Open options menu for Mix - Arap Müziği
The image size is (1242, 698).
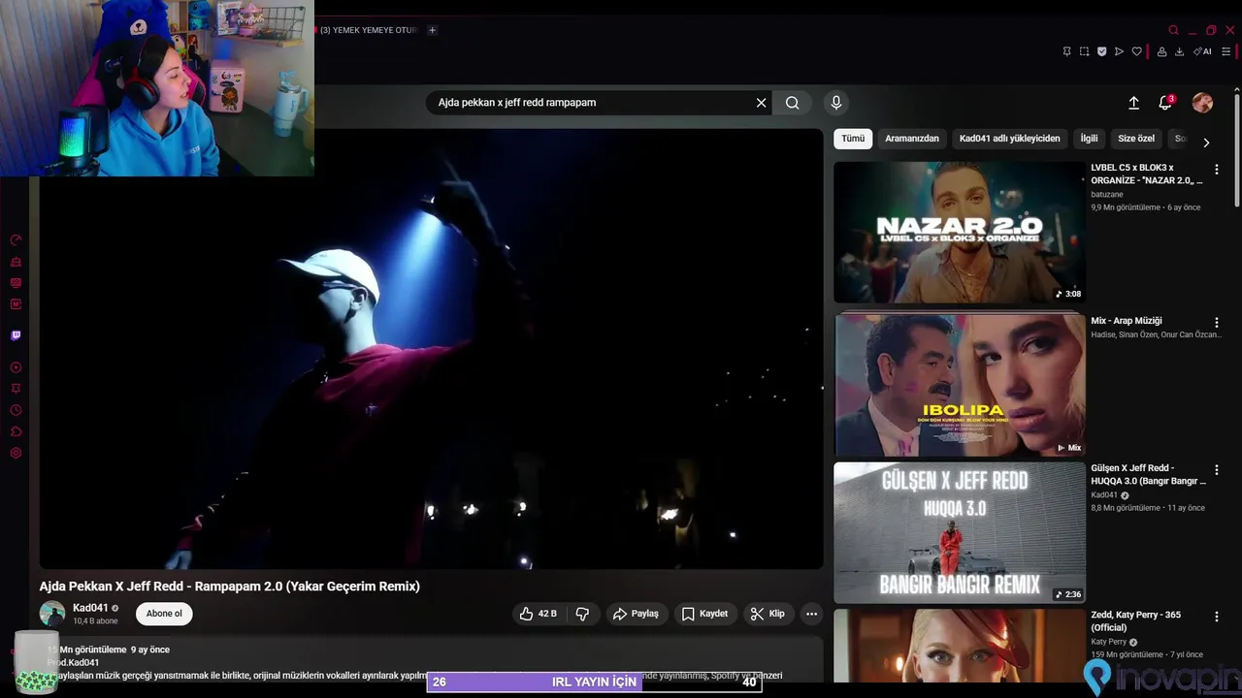[1216, 322]
